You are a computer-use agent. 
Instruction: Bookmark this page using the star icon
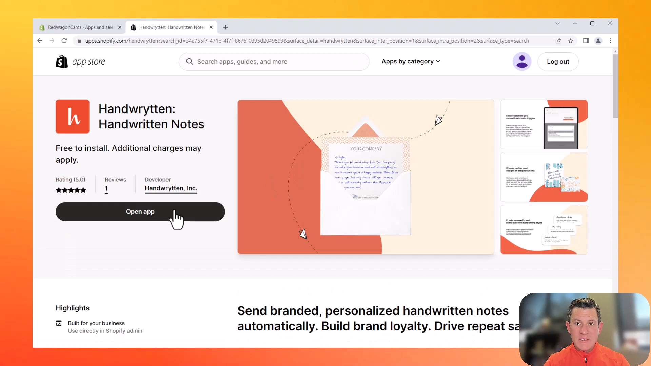tap(571, 41)
